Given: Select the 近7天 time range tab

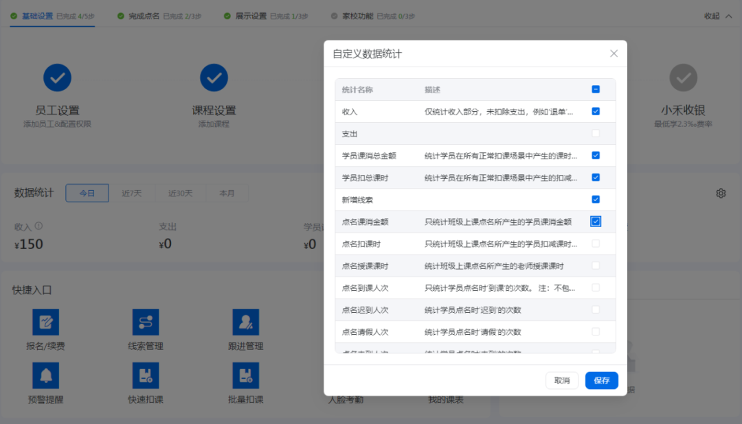Looking at the screenshot, I should (131, 193).
